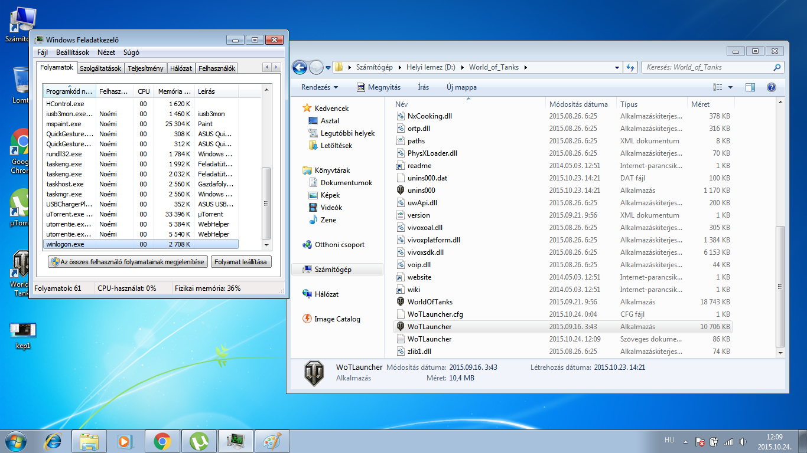The image size is (807, 453).
Task: Click the Írás toolbar button
Action: coord(424,87)
